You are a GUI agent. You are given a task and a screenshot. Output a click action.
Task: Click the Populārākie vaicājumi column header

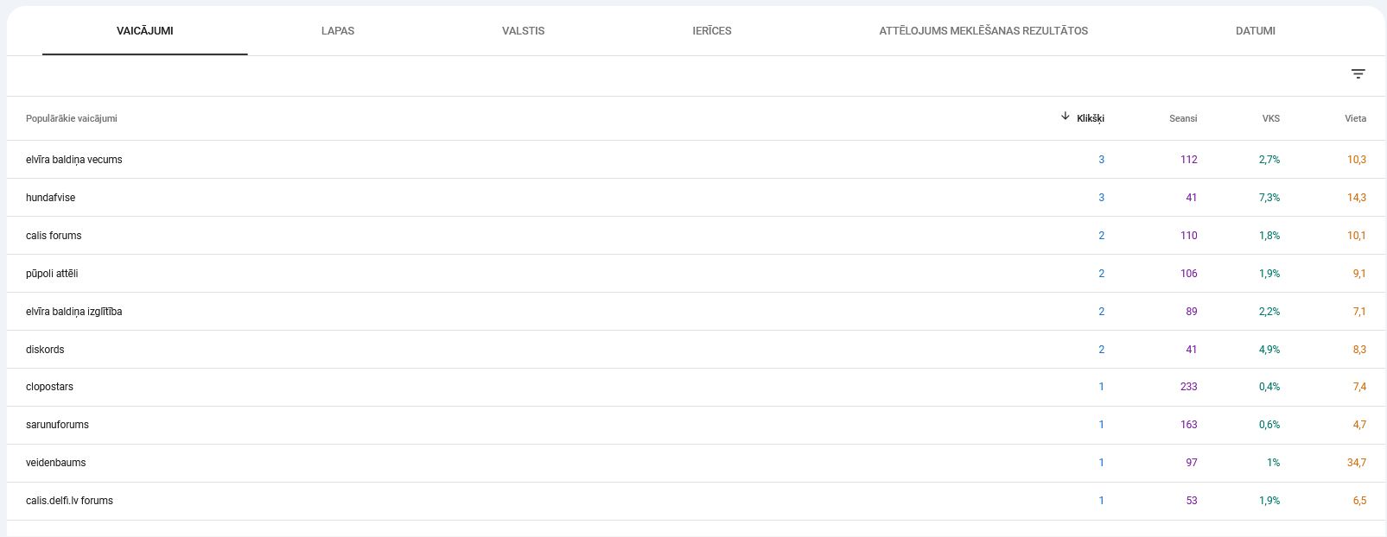(71, 118)
